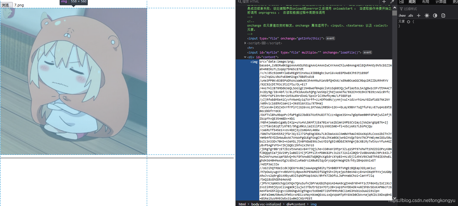Toggle the .cls class panel

(x=410, y=16)
